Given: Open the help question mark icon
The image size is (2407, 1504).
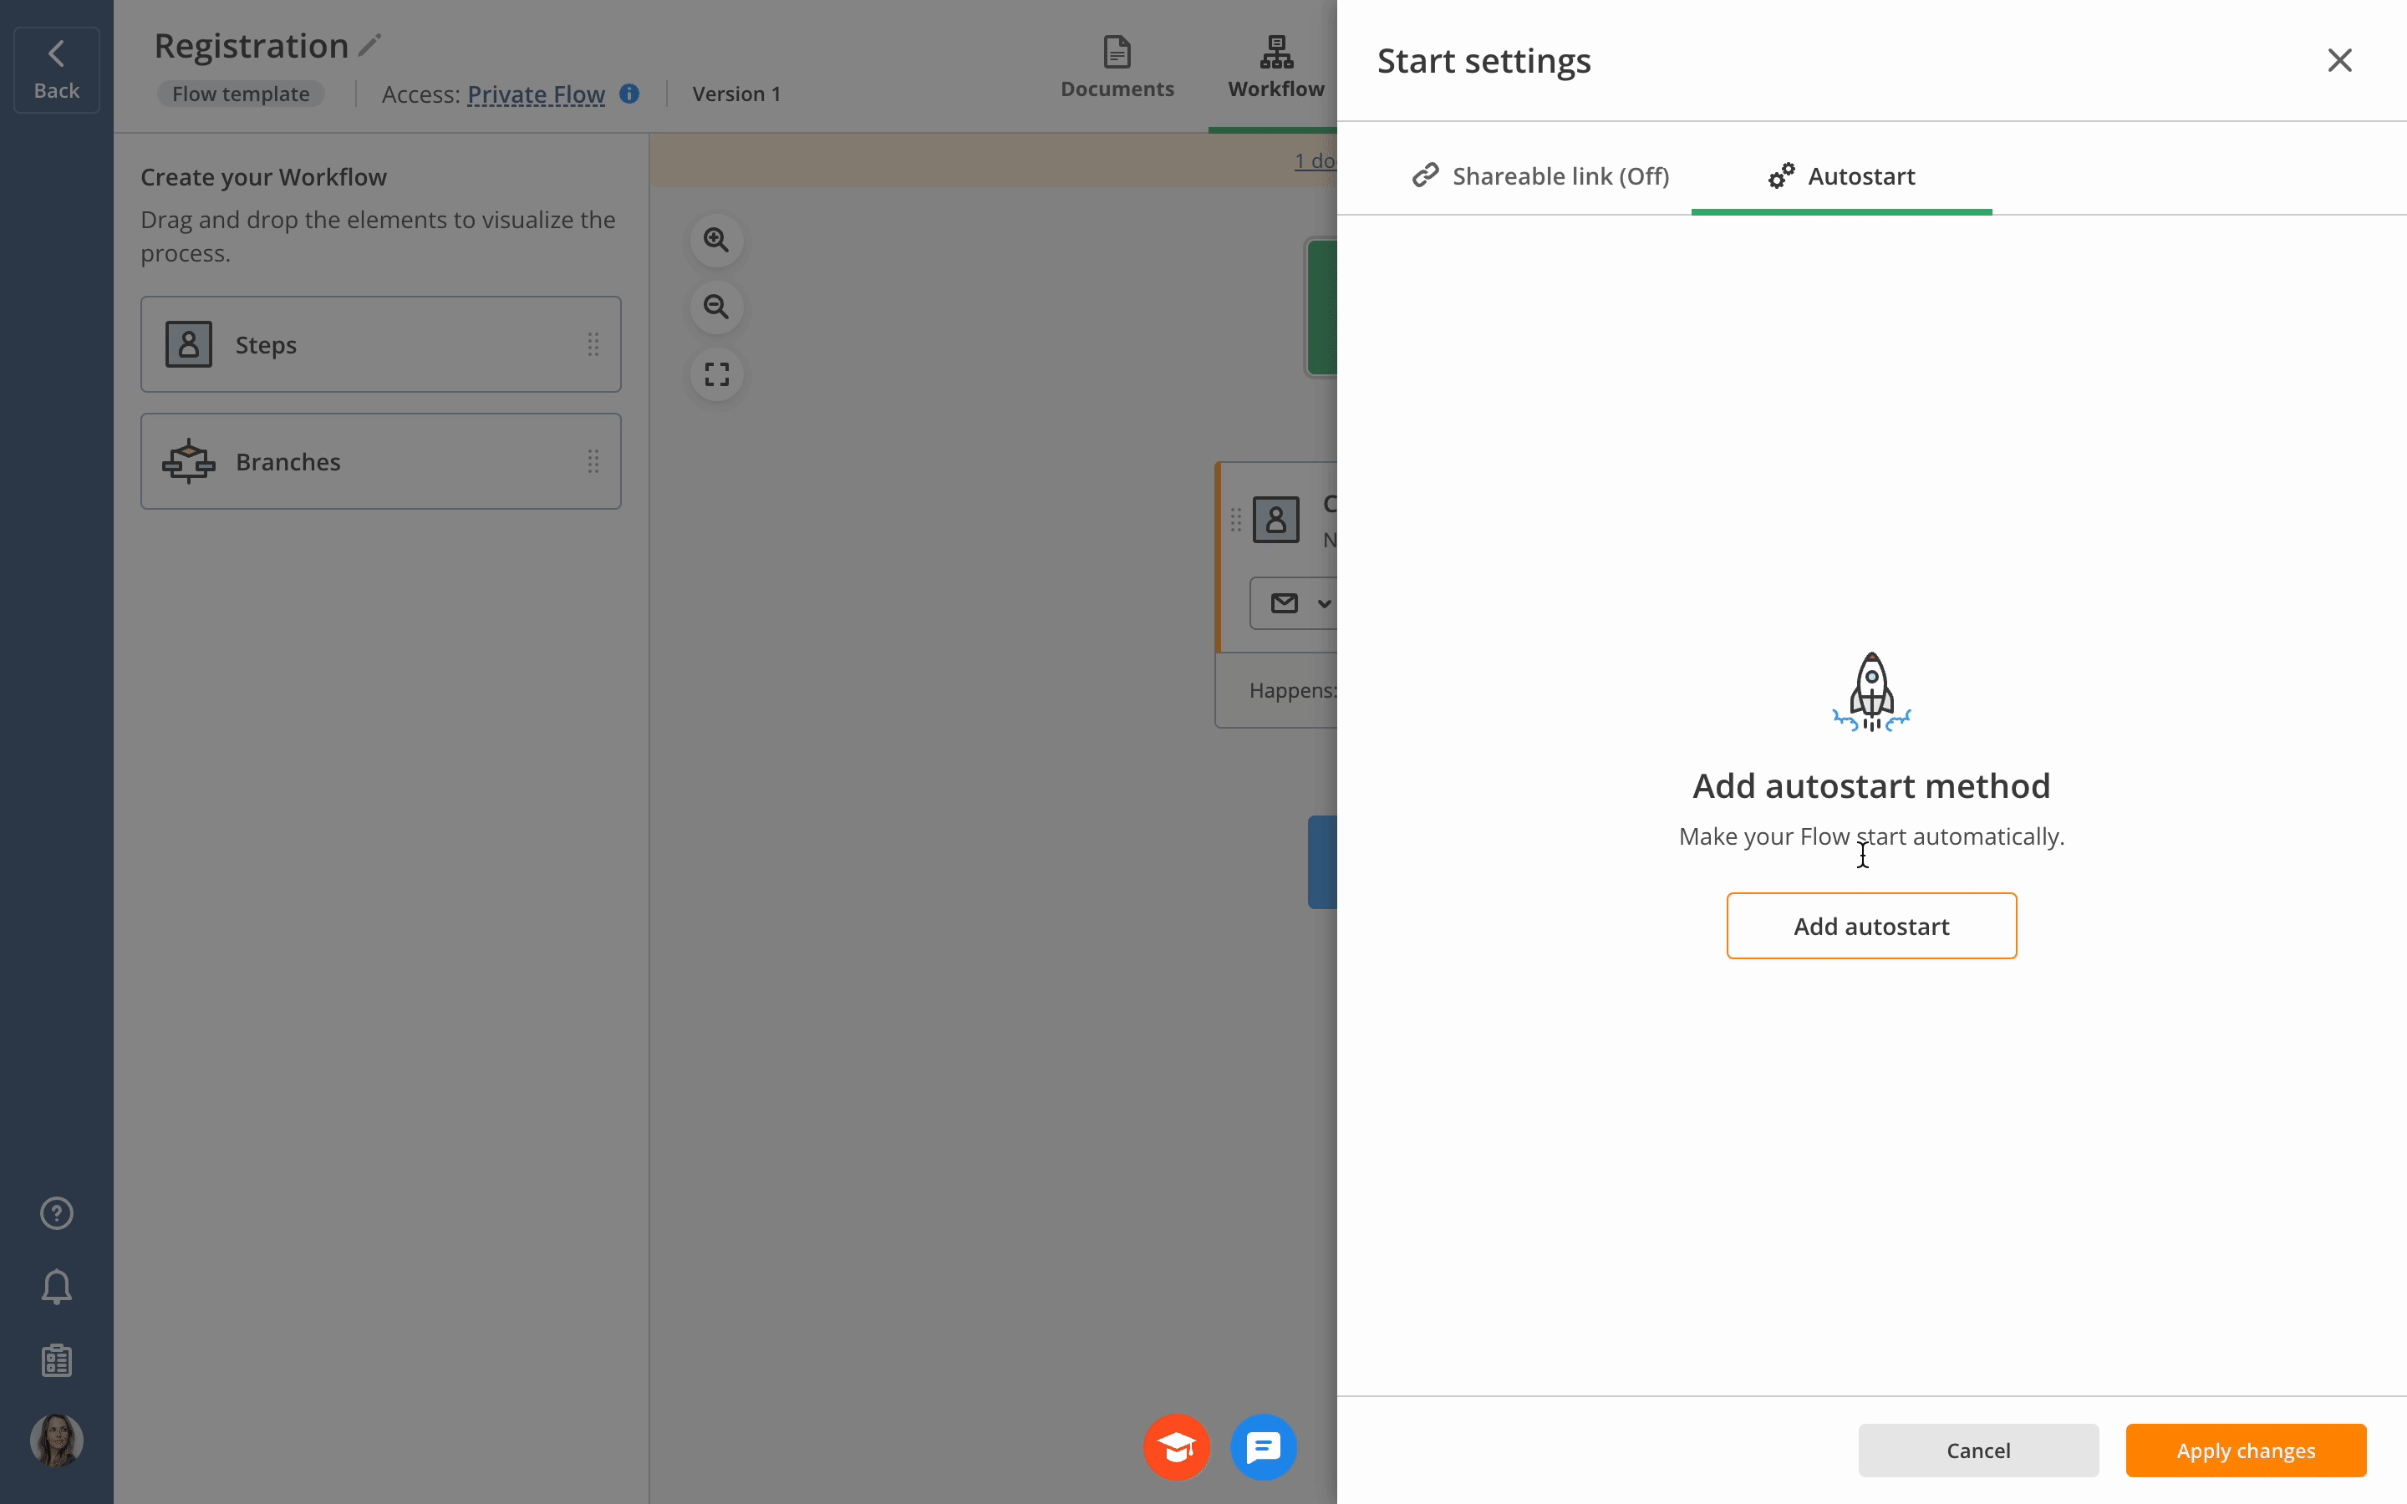Looking at the screenshot, I should click(x=57, y=1213).
